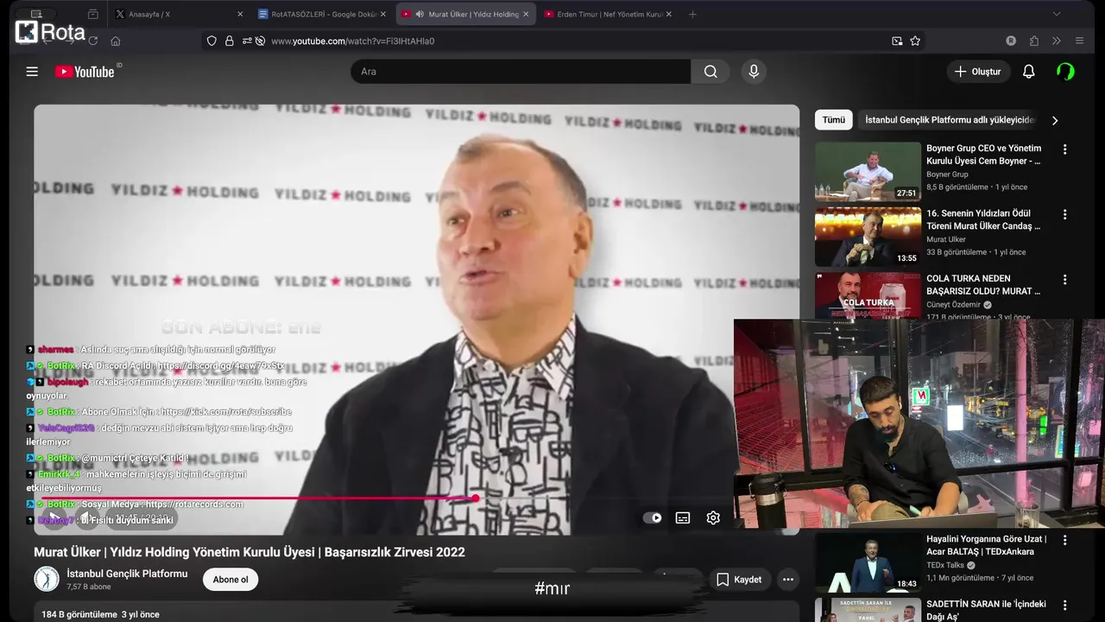Grab the red progress scrubber dot

pyautogui.click(x=476, y=498)
